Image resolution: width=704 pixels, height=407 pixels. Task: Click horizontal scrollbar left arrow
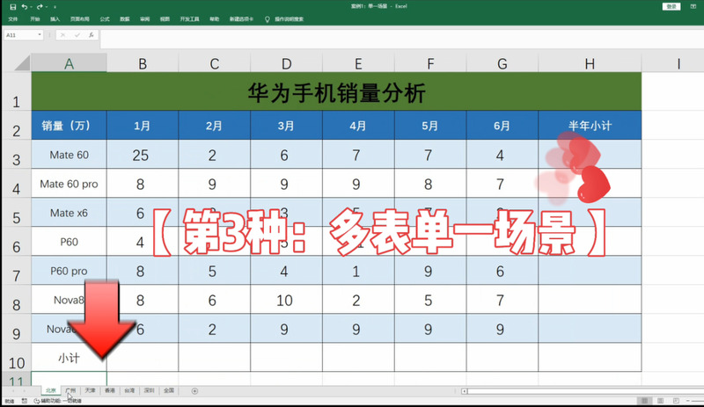point(465,391)
